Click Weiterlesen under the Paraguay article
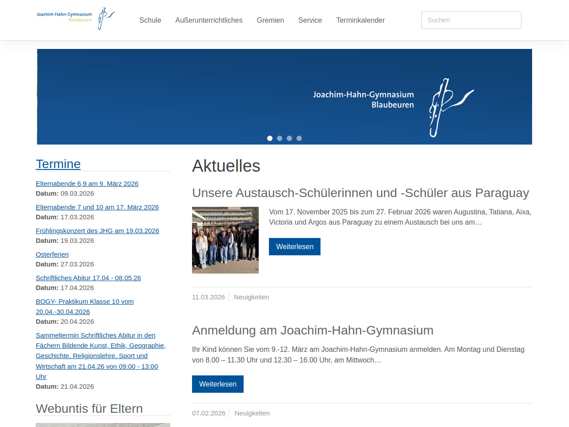Image resolution: width=569 pixels, height=427 pixels. coord(294,246)
